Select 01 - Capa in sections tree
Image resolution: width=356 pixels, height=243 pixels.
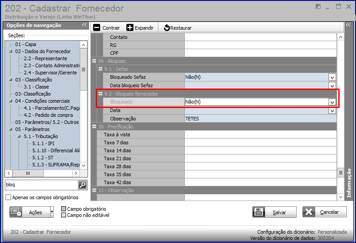[26, 44]
